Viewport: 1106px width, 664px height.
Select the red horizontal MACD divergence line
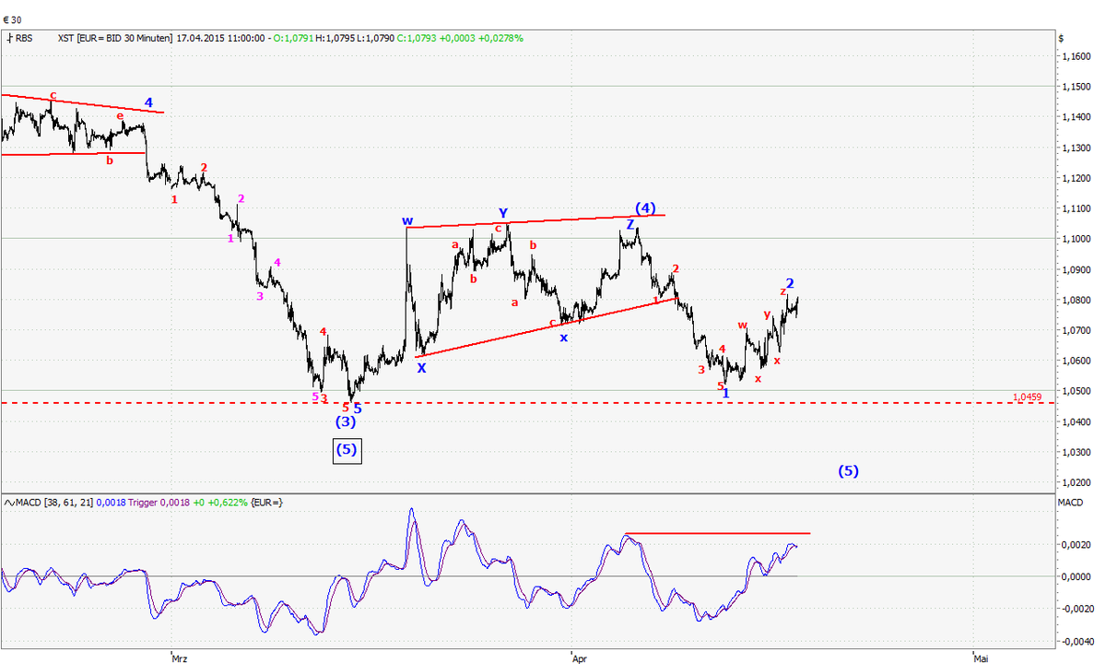click(x=717, y=533)
